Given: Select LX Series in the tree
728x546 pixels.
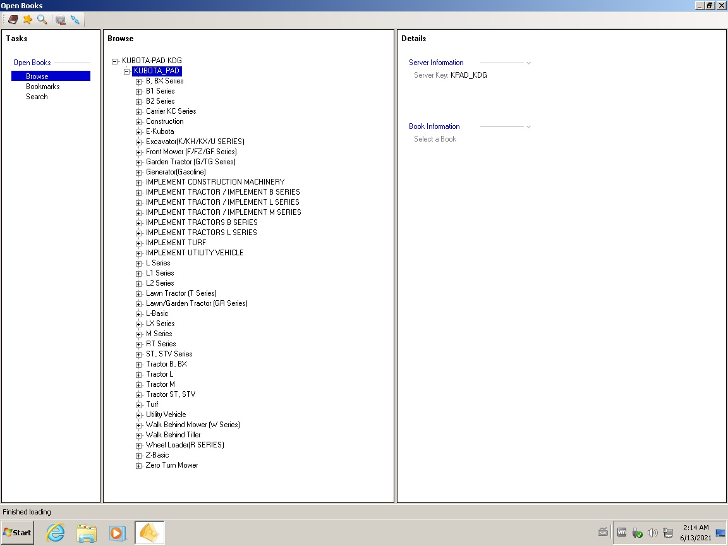Looking at the screenshot, I should tap(160, 324).
